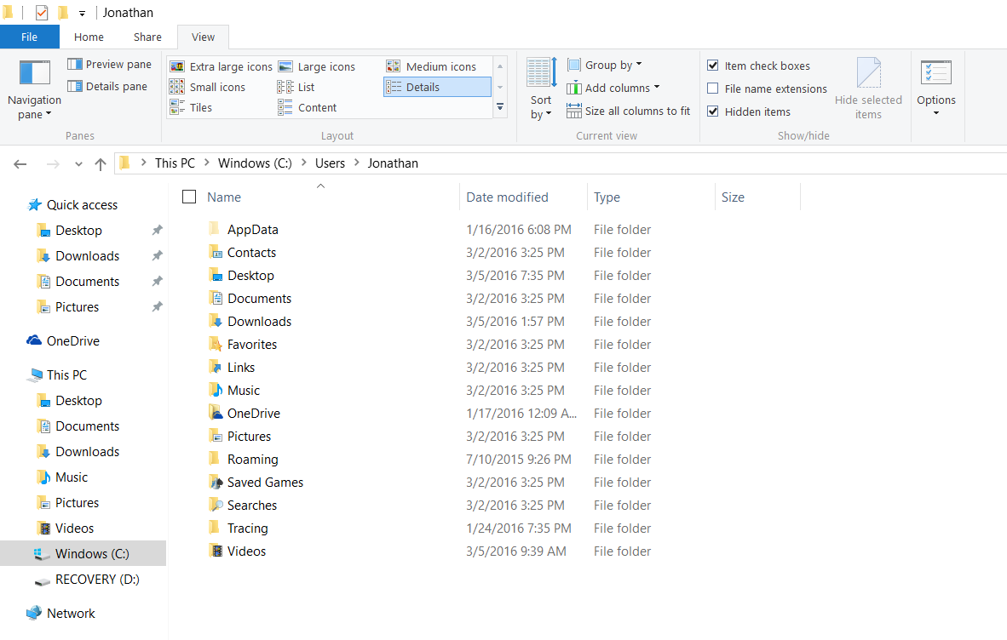The image size is (1007, 640).
Task: Open the Add columns dropdown
Action: pyautogui.click(x=613, y=88)
